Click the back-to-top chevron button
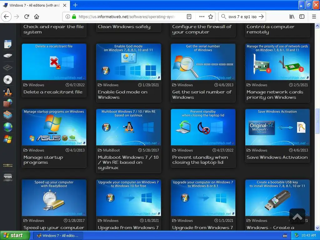The width and height of the screenshot is (320, 240). click(x=297, y=216)
